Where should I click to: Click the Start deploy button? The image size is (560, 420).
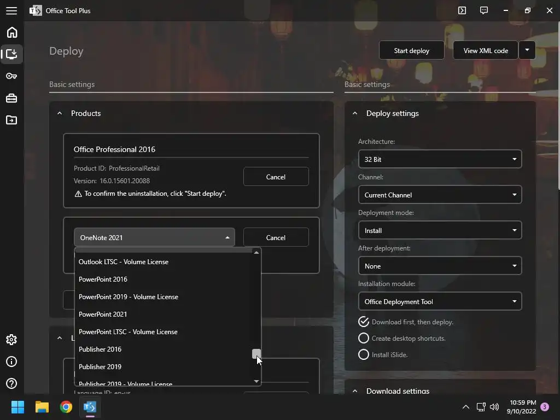(x=411, y=50)
